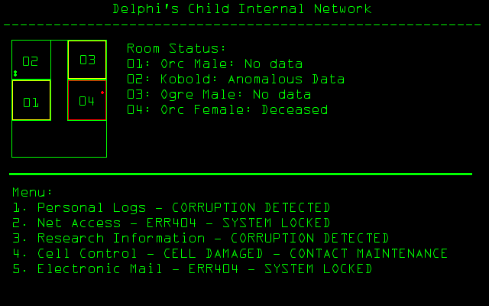Click the red dot in room 04
This screenshot has width=489, height=306.
pos(102,93)
